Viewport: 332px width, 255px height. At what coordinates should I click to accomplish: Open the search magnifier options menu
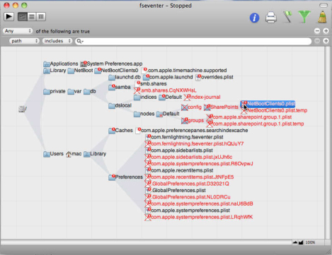[x=80, y=41]
